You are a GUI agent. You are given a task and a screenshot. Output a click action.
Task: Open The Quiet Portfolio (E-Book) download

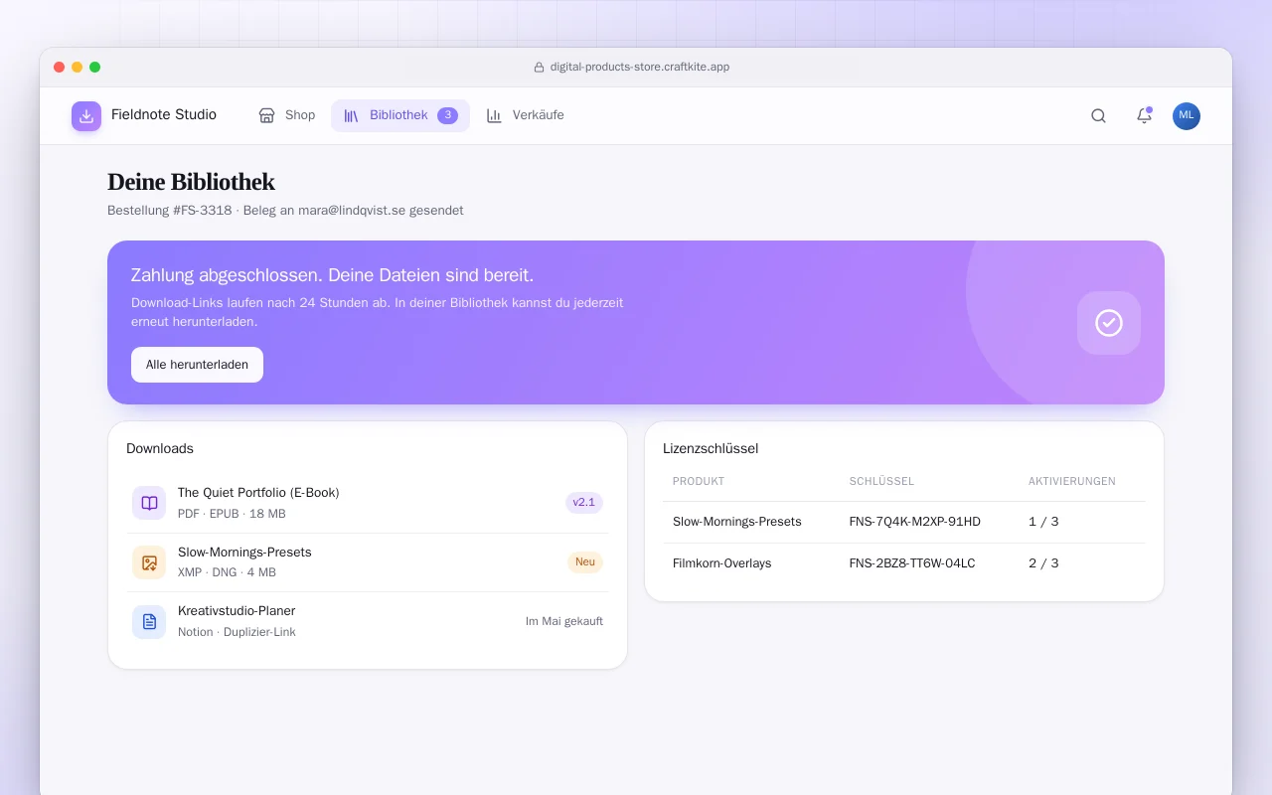click(x=368, y=503)
